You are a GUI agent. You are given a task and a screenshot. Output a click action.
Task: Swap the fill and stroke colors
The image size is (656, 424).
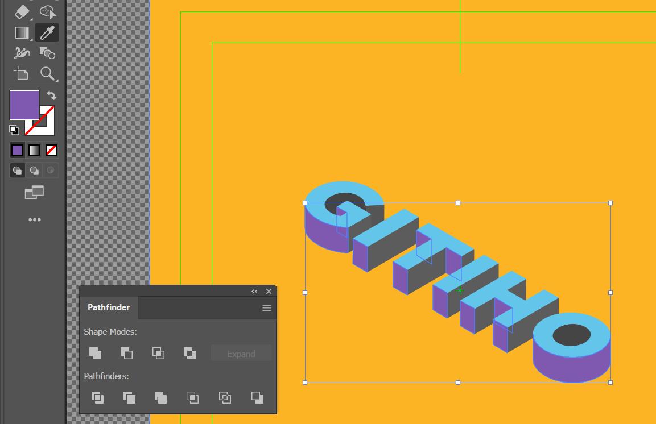click(x=50, y=95)
